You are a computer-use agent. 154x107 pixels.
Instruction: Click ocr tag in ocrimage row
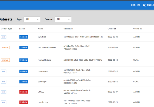(x=4, y=82)
